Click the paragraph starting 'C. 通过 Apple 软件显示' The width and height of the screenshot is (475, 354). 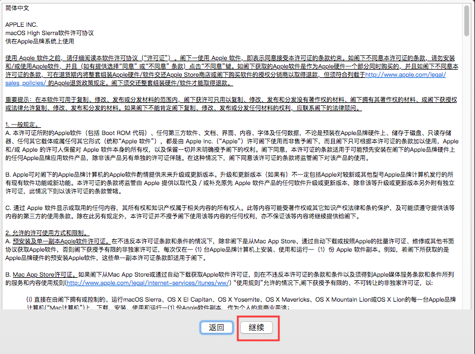[230, 212]
